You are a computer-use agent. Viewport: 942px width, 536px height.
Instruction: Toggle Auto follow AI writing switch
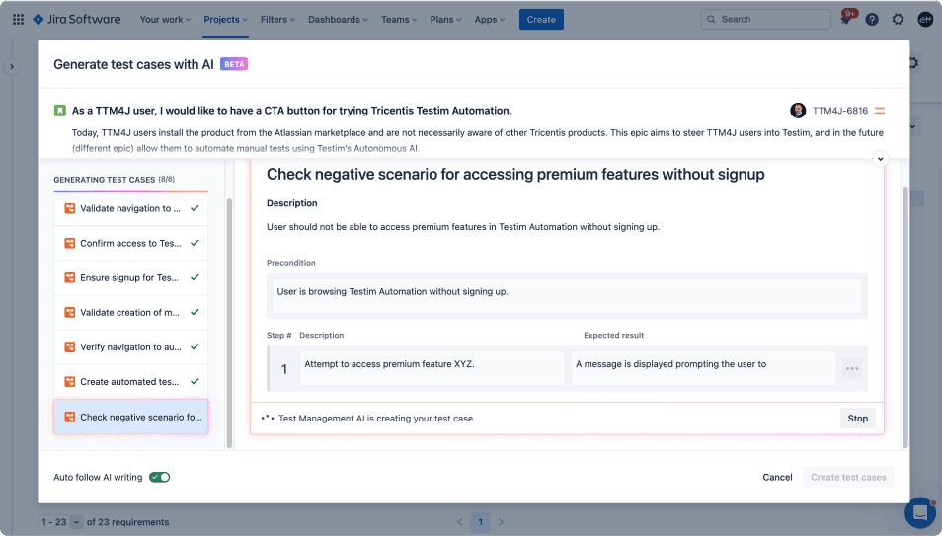tap(160, 477)
